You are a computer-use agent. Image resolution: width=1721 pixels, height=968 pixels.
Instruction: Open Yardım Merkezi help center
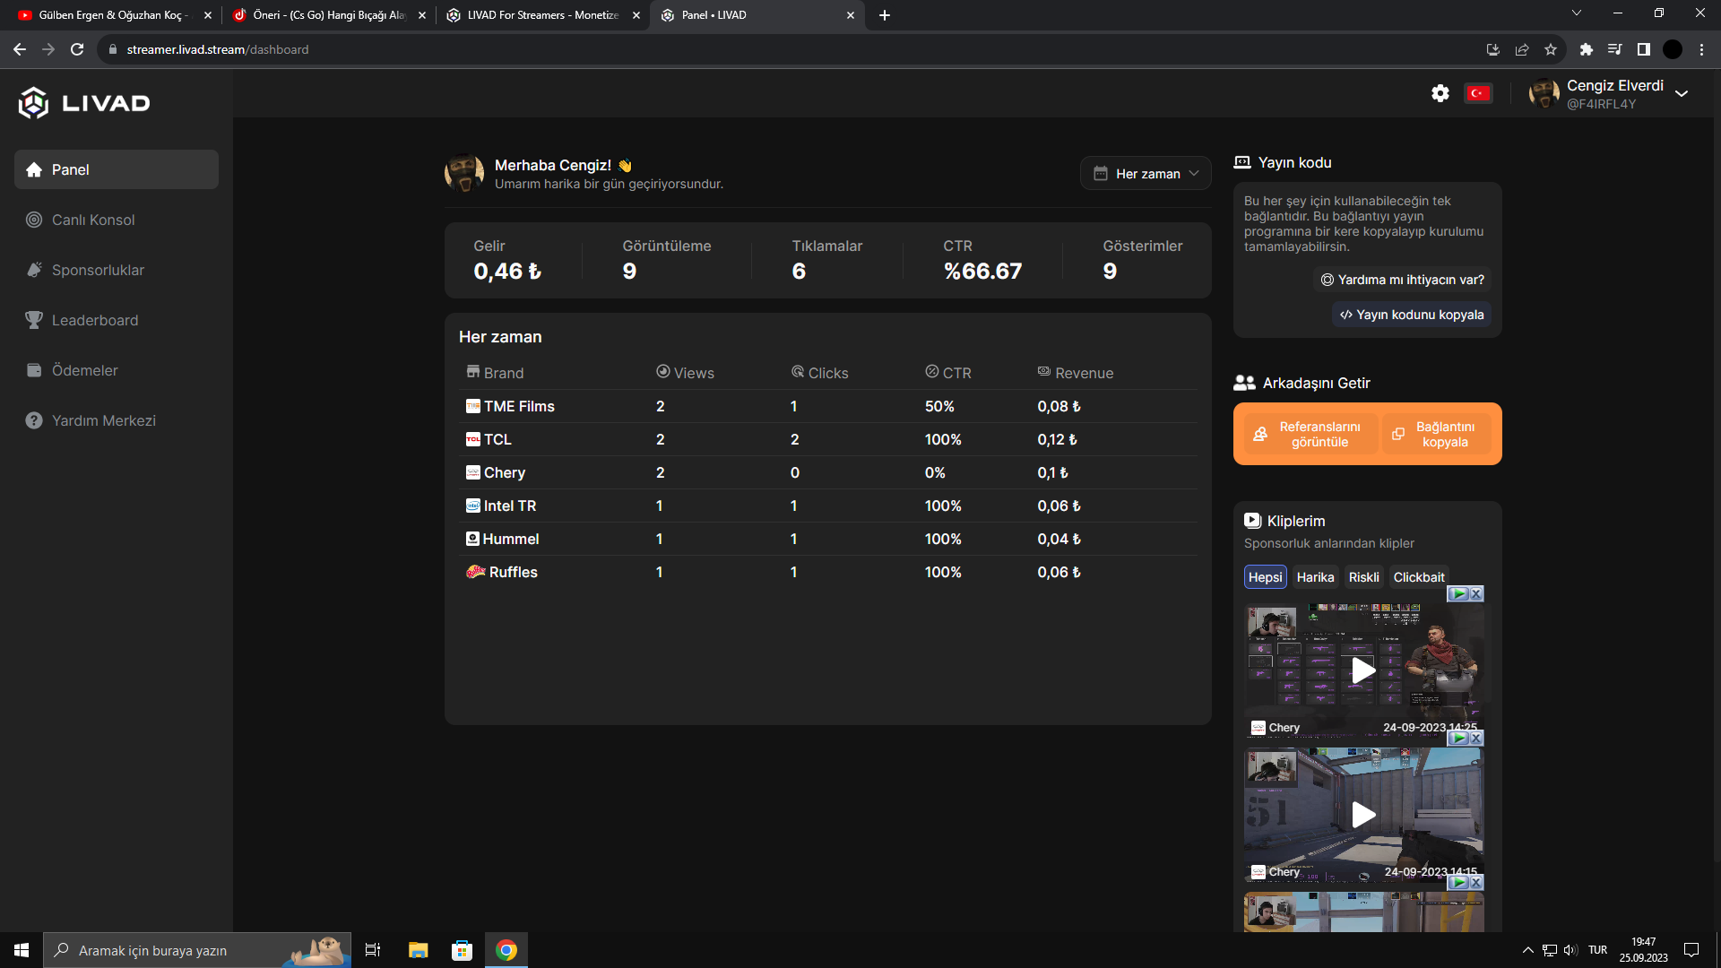tap(103, 420)
